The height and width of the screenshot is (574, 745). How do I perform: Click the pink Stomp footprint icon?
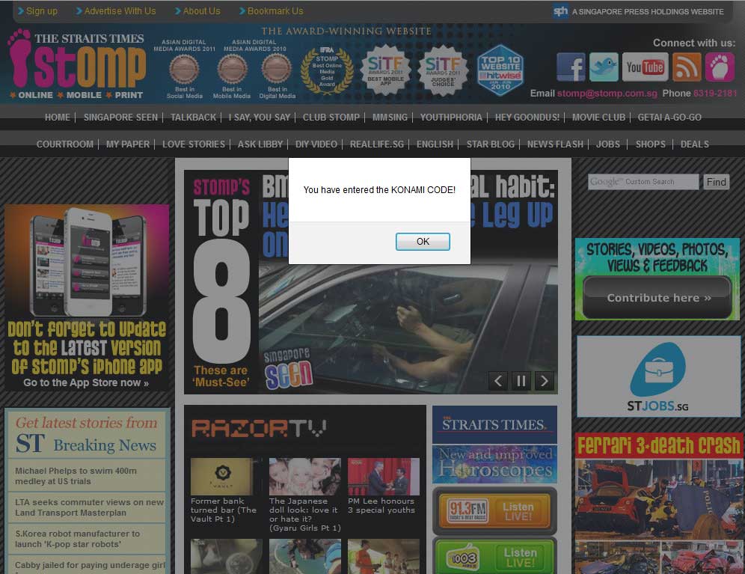720,67
